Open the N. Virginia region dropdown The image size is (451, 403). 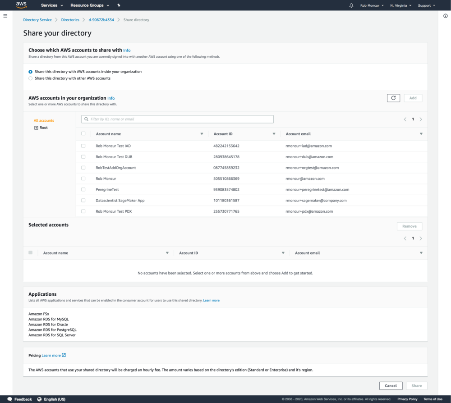[400, 5]
